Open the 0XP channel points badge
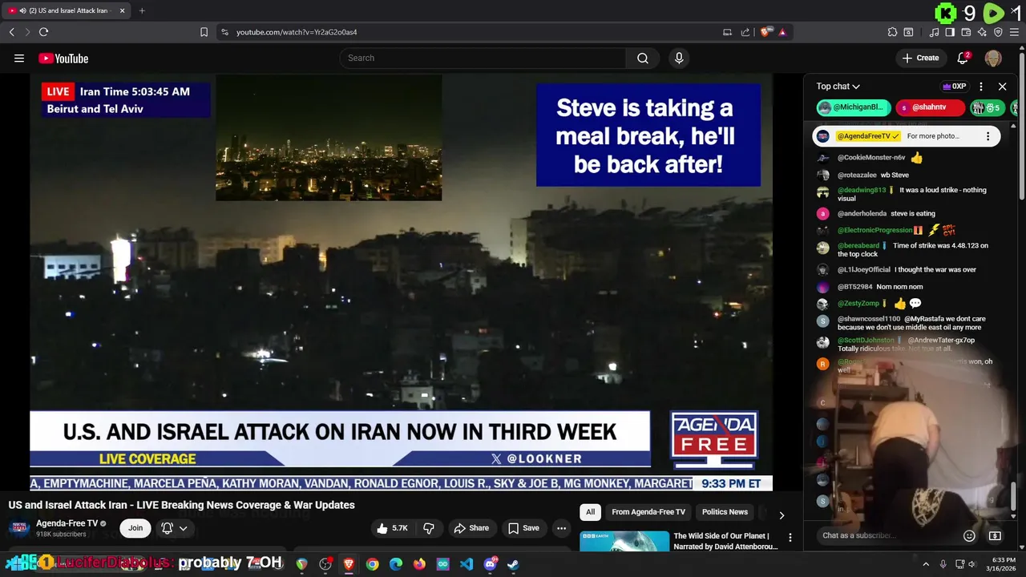Screen dimensions: 1026x577 [954, 87]
